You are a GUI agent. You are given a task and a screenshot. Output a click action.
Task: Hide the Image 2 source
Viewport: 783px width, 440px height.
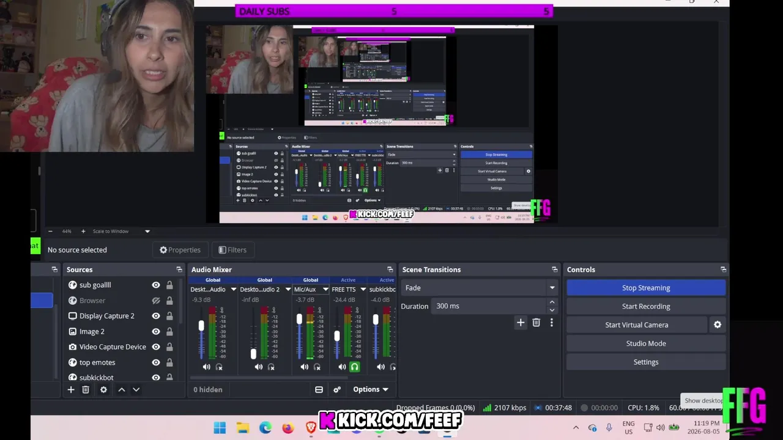(x=156, y=331)
